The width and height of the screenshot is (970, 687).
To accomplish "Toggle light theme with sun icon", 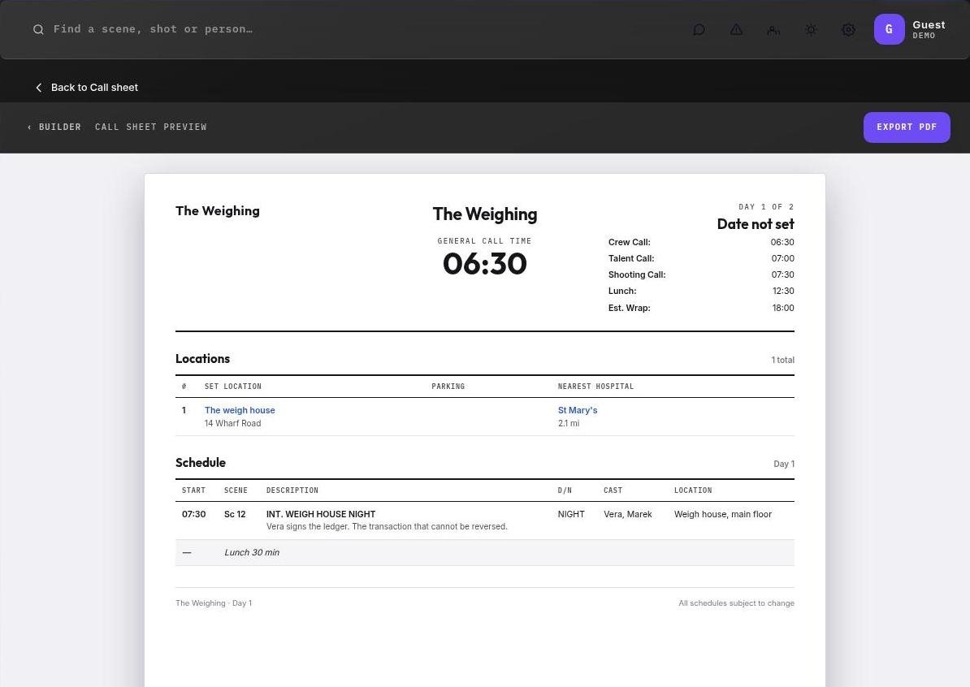I will 811,30.
